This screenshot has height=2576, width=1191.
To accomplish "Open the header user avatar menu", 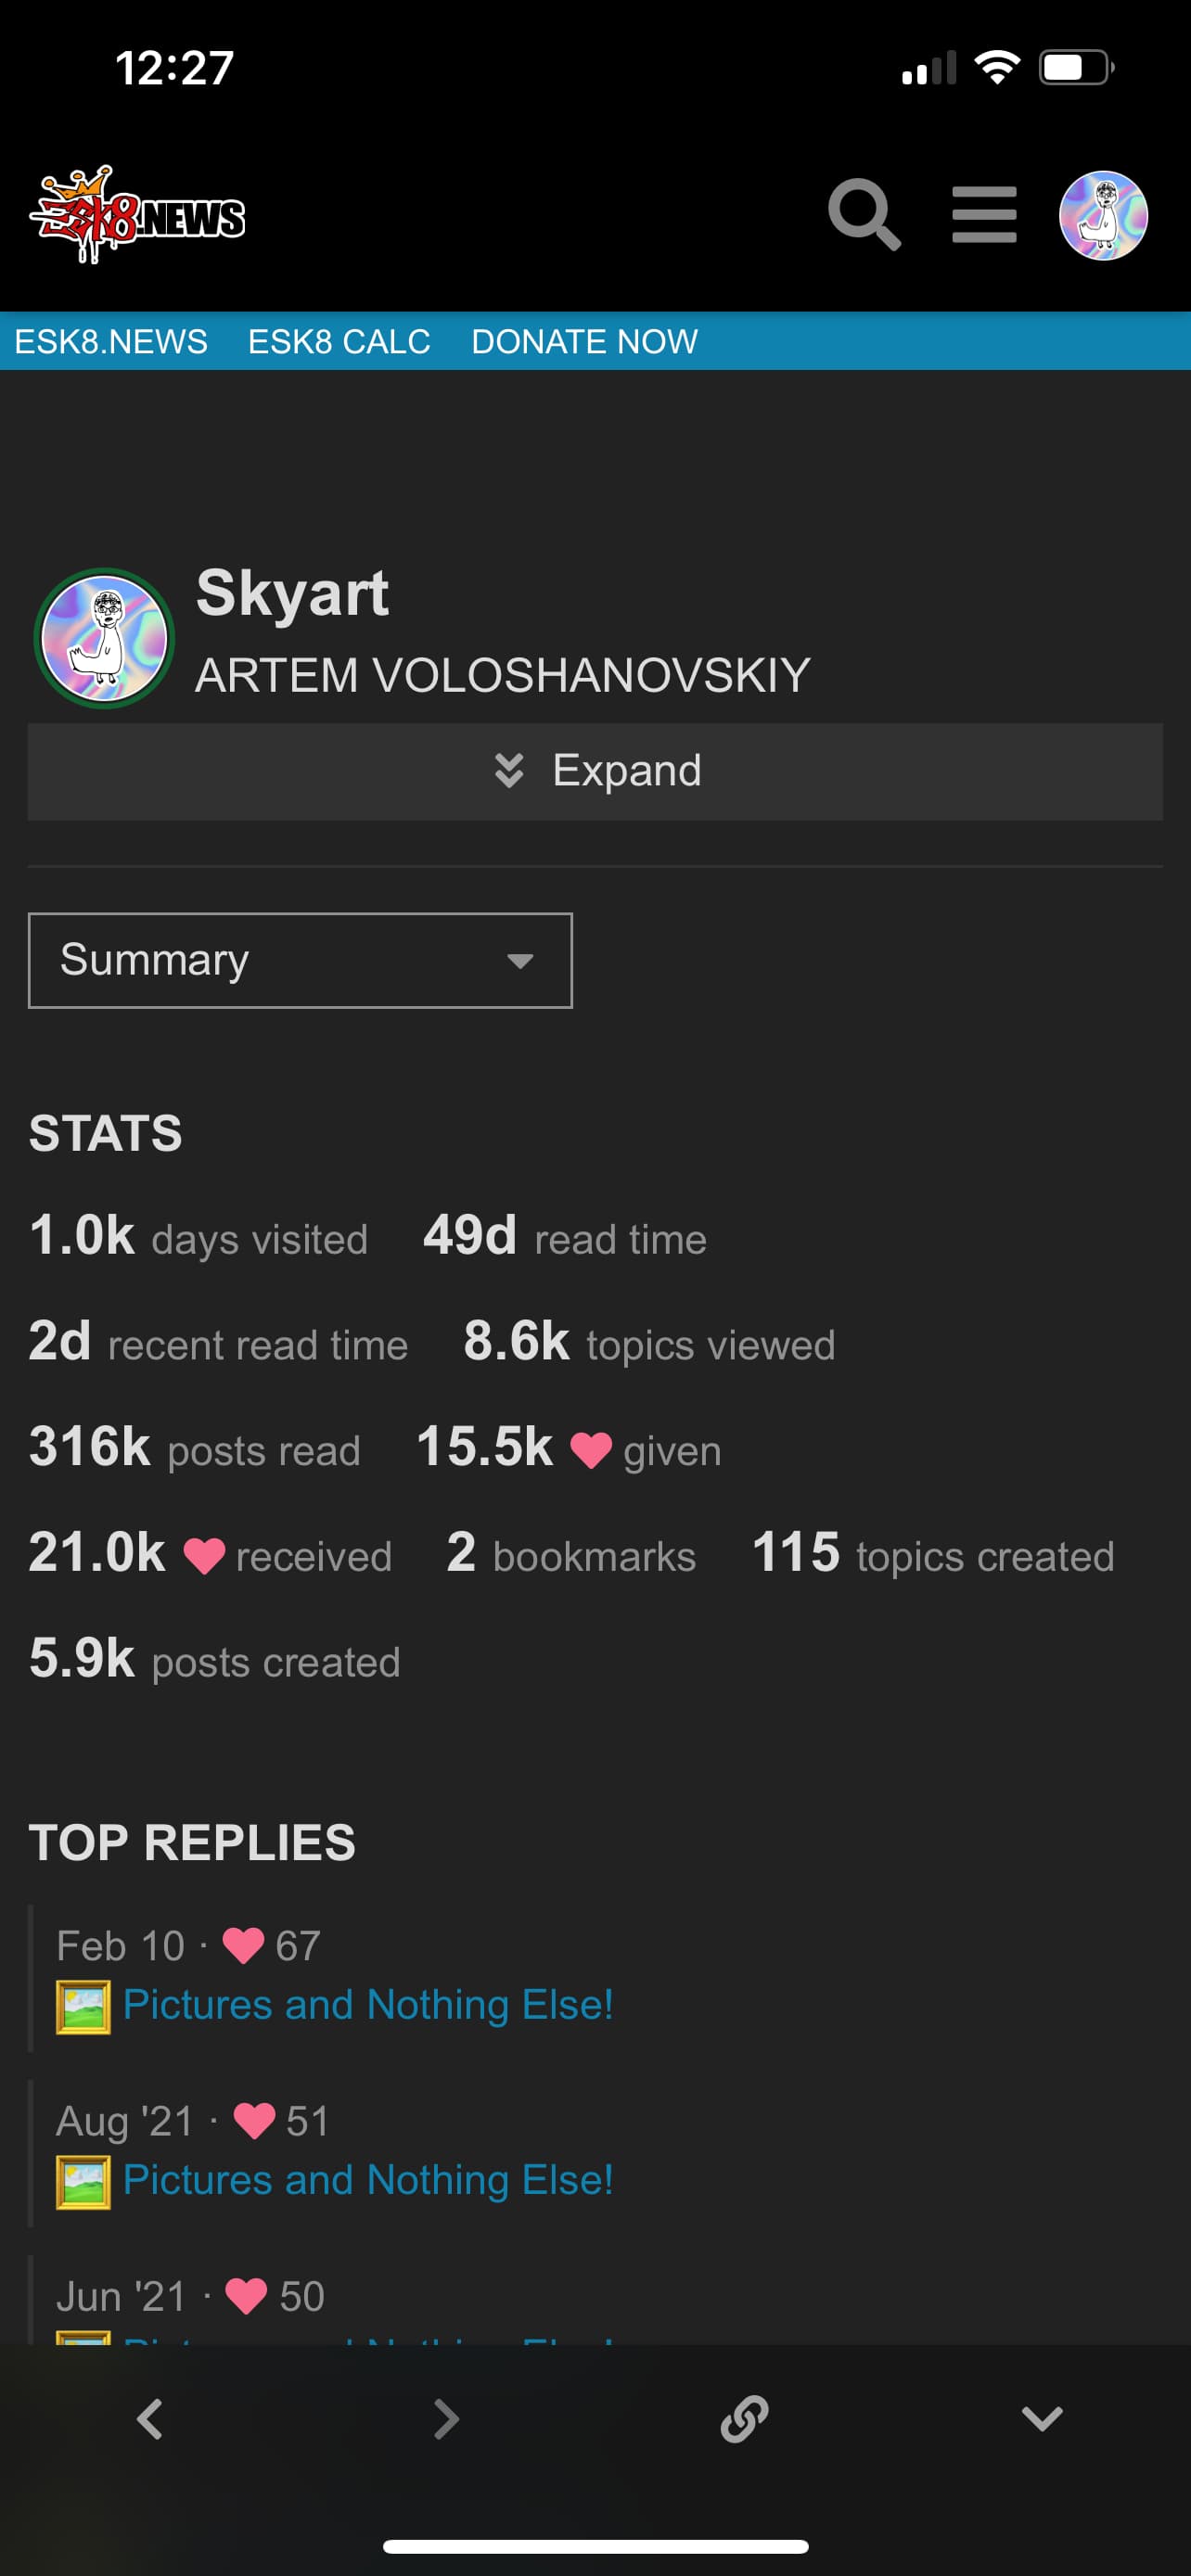I will tap(1103, 215).
